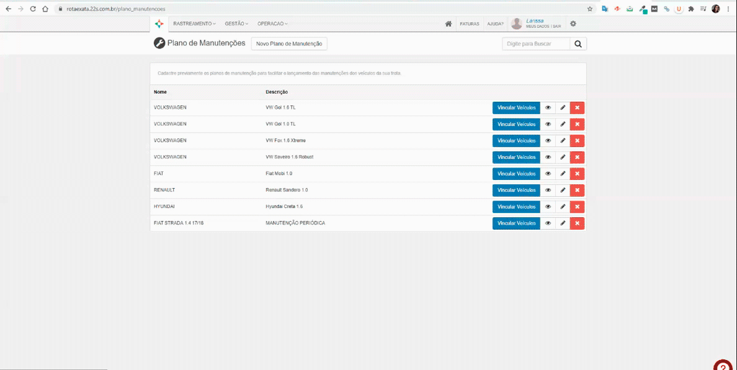The image size is (737, 370).
Task: Click the Rota Exata logo icon
Action: click(x=159, y=24)
